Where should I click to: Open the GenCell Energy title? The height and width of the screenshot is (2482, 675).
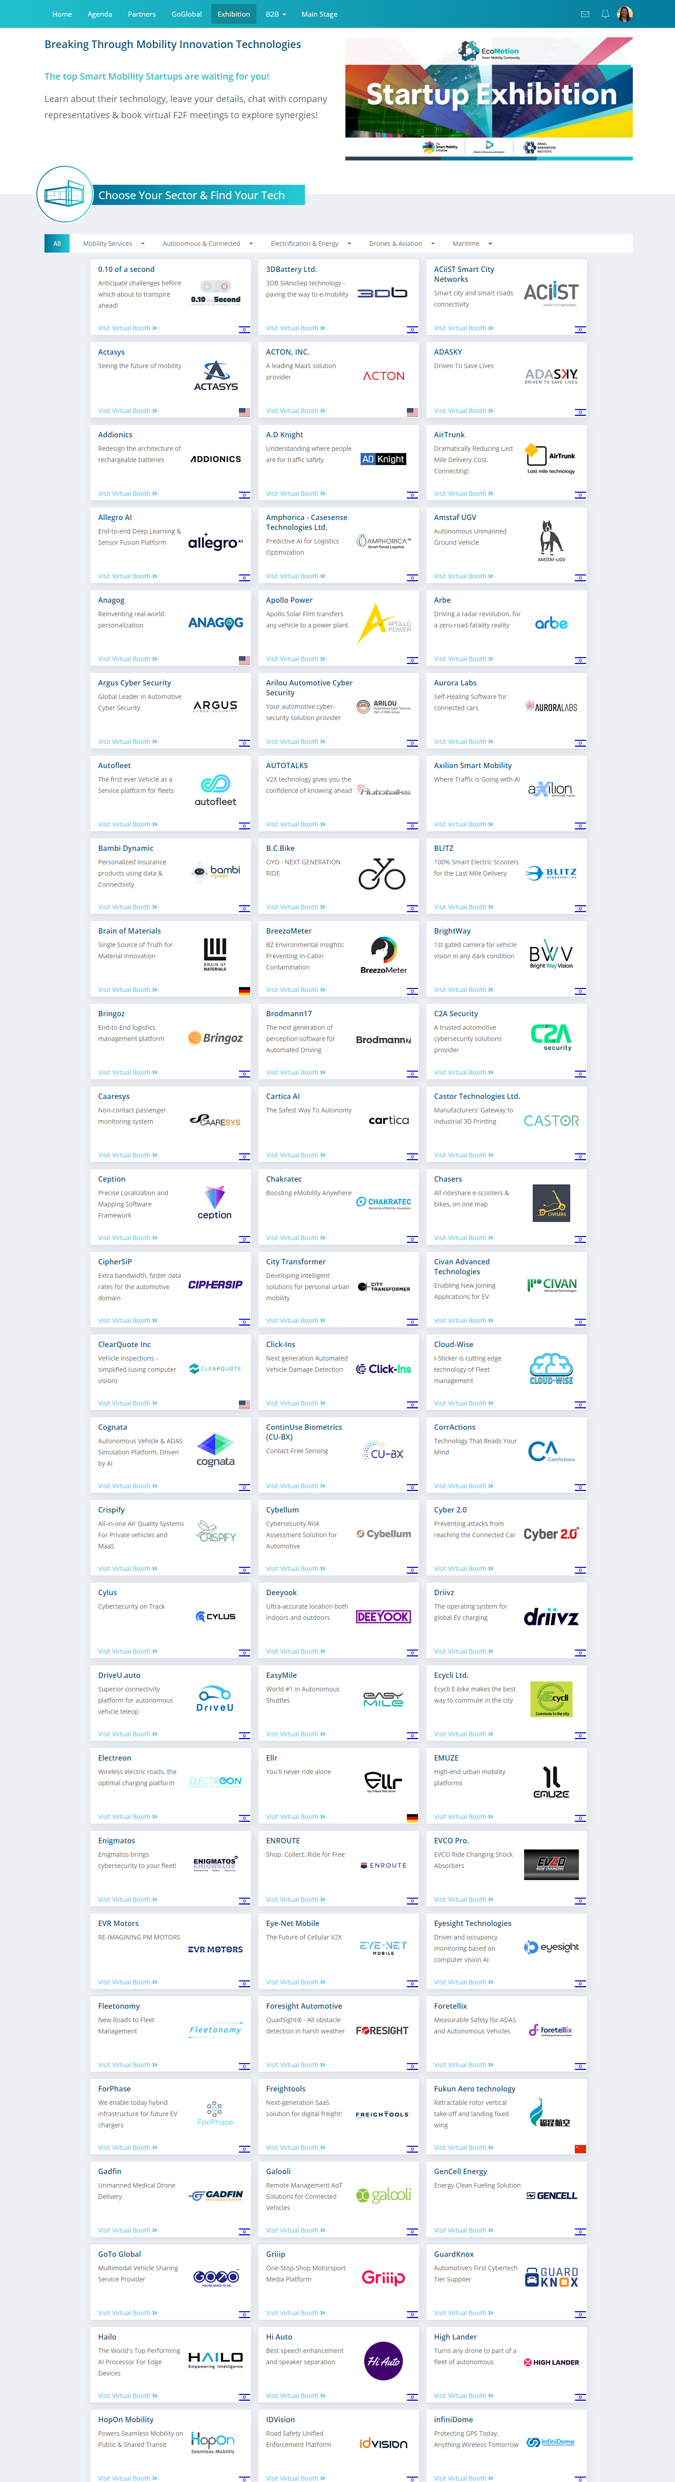460,2171
